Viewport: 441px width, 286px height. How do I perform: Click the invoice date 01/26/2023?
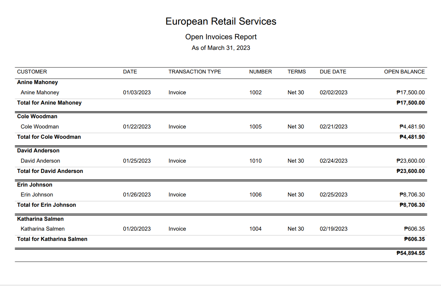click(137, 195)
